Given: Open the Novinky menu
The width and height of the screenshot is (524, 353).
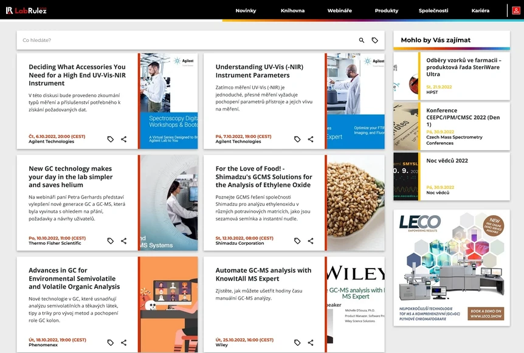Looking at the screenshot, I should tap(246, 11).
